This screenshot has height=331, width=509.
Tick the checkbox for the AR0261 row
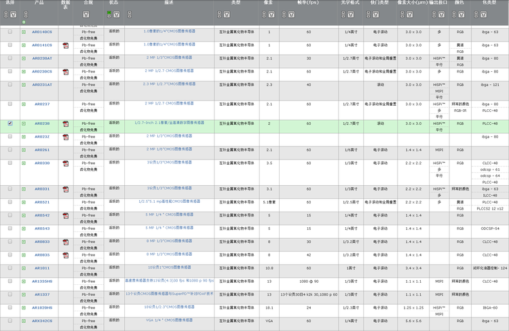10,150
